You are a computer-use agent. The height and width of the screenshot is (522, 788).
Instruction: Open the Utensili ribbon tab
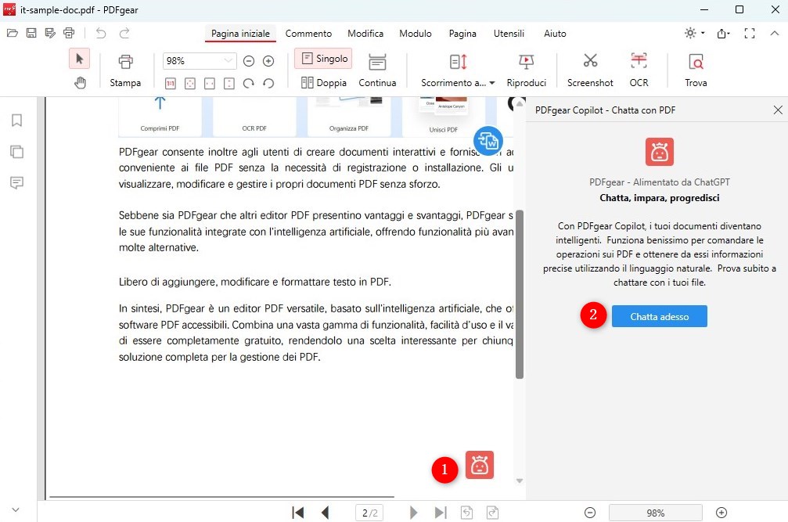point(509,34)
